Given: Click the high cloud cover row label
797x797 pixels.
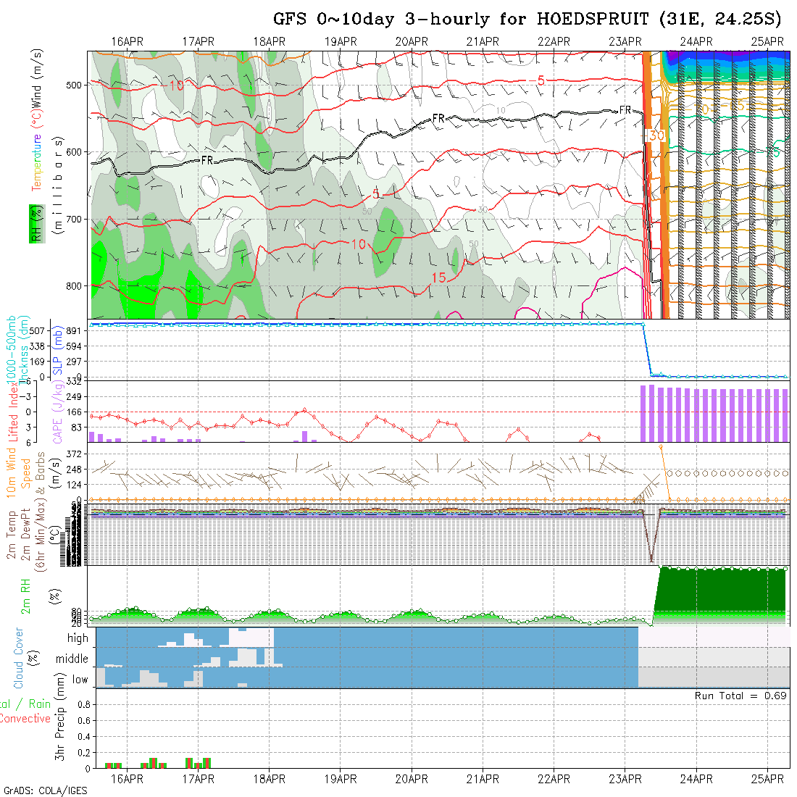Looking at the screenshot, I should (x=78, y=638).
